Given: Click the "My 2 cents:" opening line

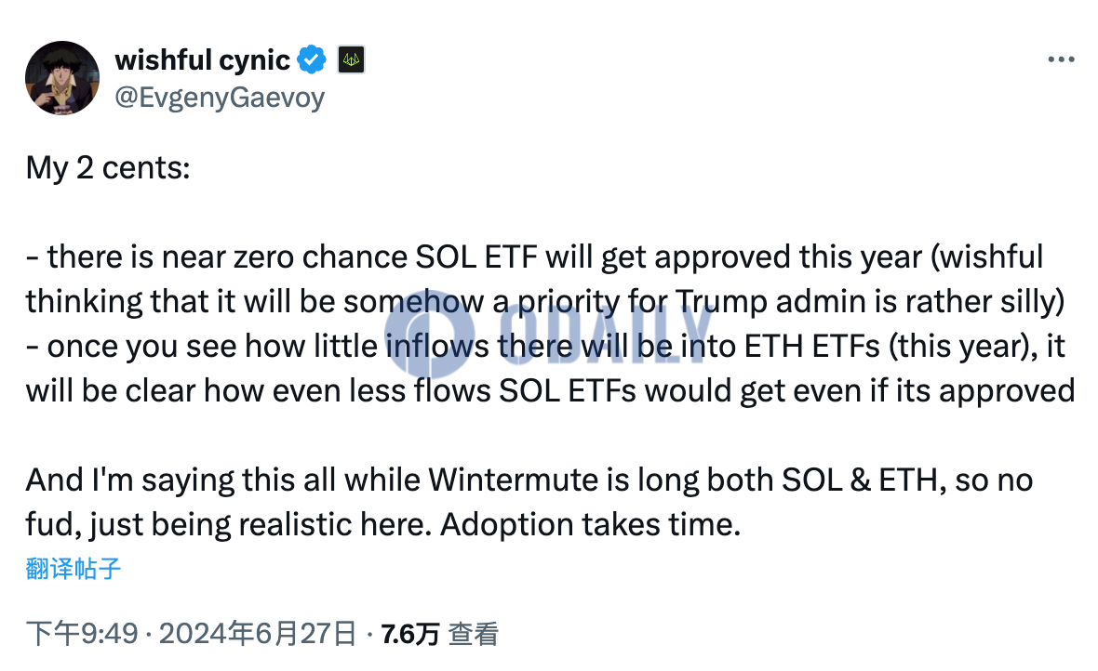Looking at the screenshot, I should 108,168.
